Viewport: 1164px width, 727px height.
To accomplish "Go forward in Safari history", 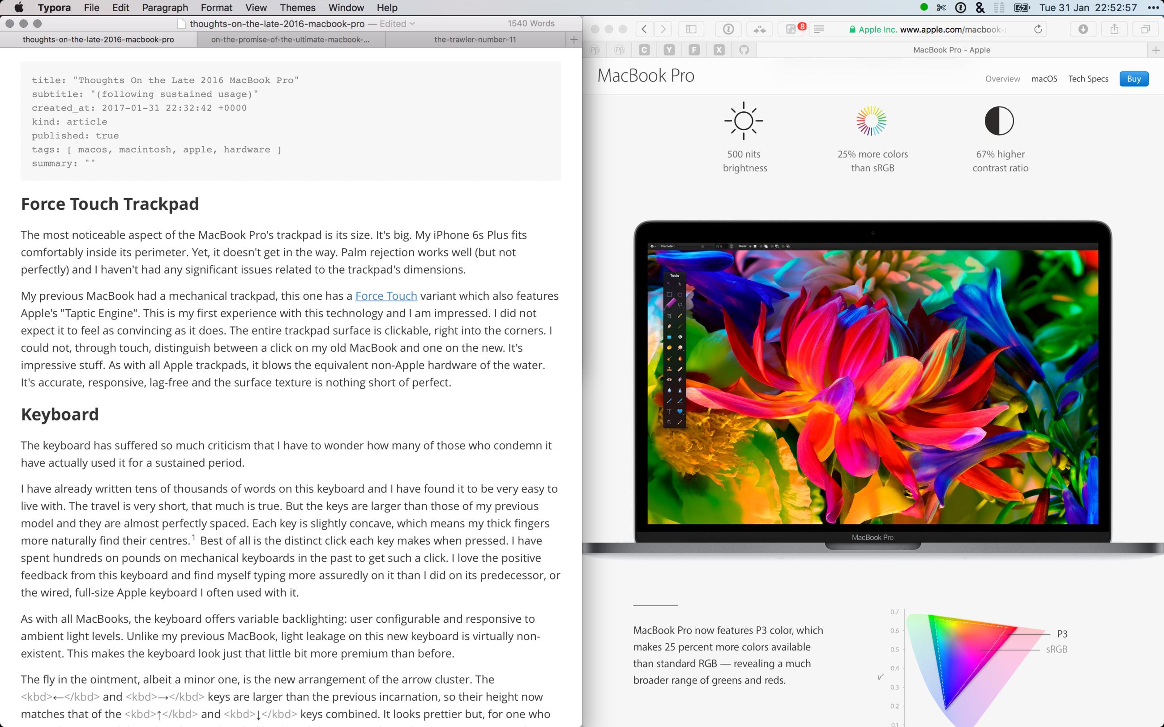I will coord(663,30).
